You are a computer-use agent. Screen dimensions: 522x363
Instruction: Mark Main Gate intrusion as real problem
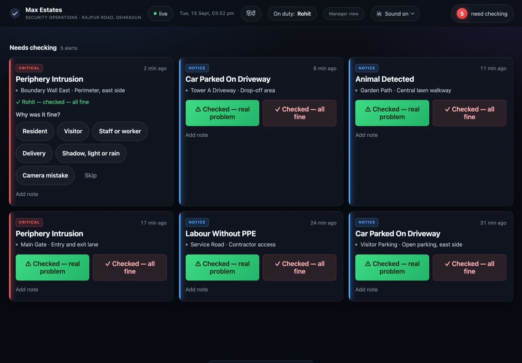[x=53, y=268]
